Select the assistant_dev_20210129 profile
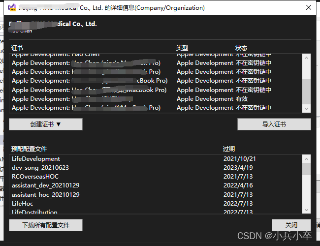This screenshot has width=320, height=246. click(x=156, y=185)
